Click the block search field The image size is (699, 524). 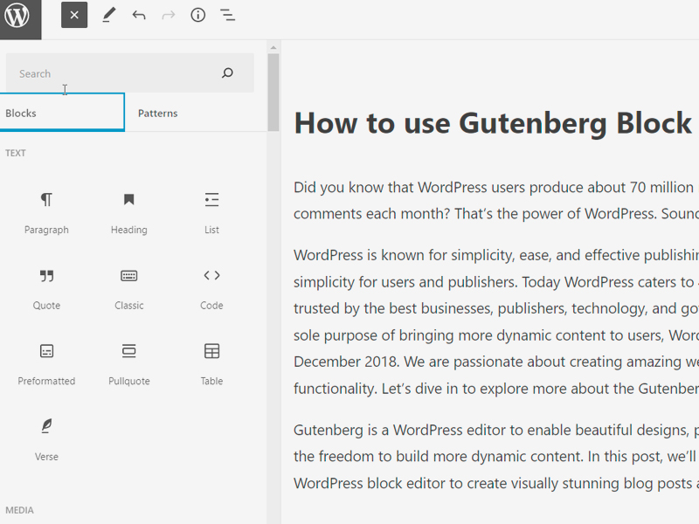pyautogui.click(x=114, y=73)
